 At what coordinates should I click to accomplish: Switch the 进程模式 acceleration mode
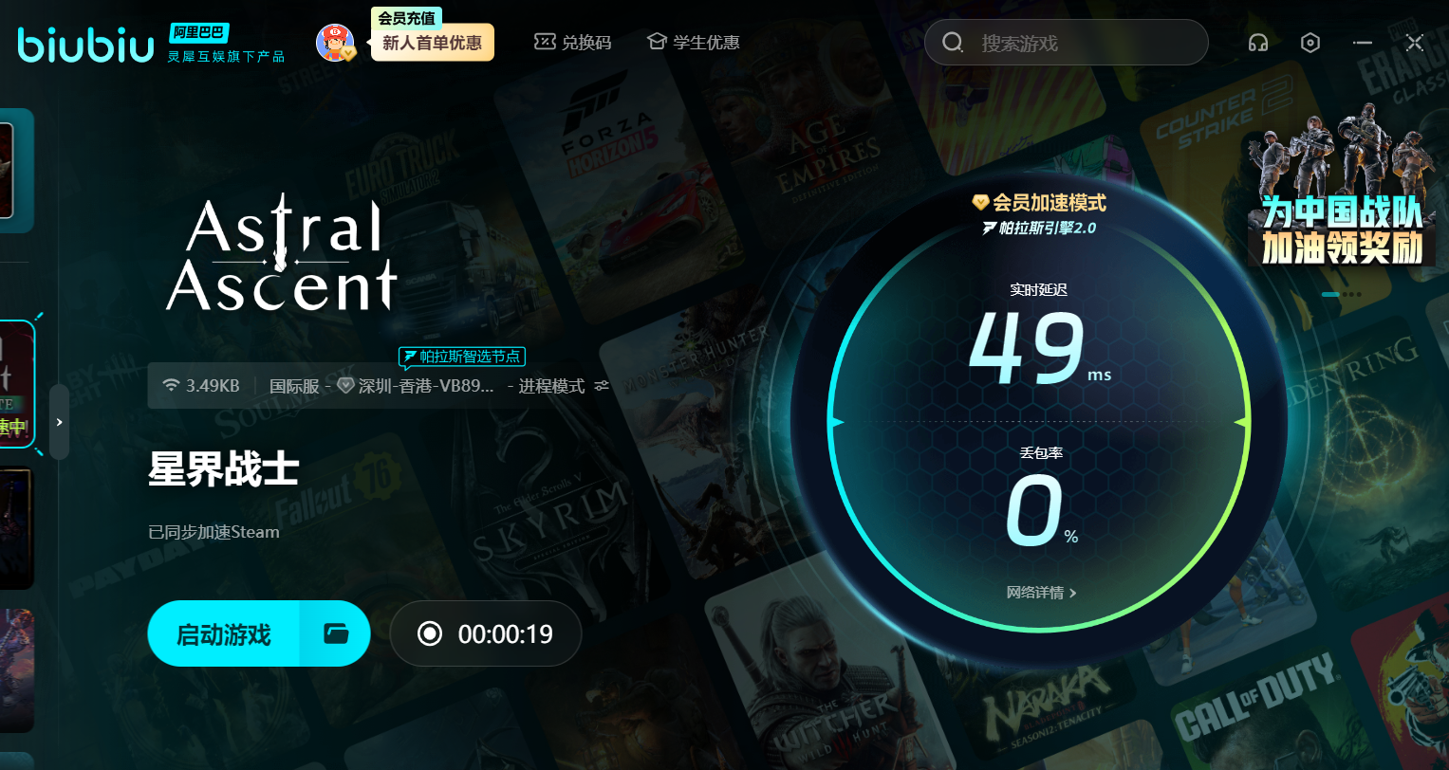tap(563, 386)
